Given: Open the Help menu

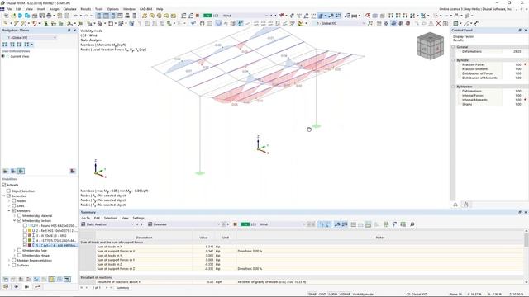Looking at the screenshot, I should pyautogui.click(x=160, y=9).
